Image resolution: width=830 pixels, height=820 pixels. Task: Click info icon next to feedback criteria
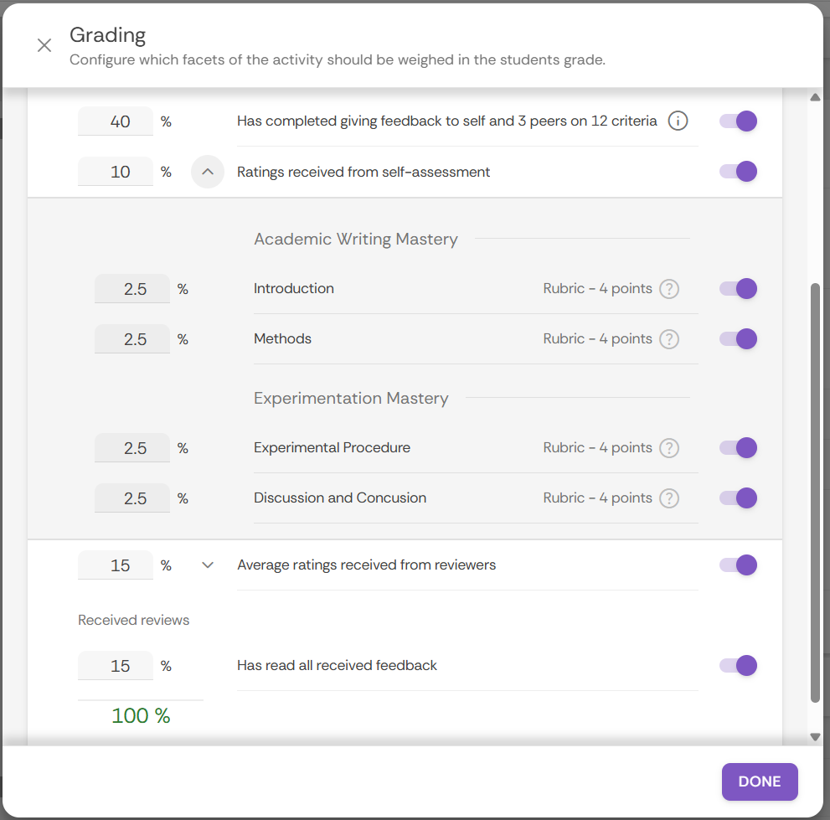click(678, 121)
